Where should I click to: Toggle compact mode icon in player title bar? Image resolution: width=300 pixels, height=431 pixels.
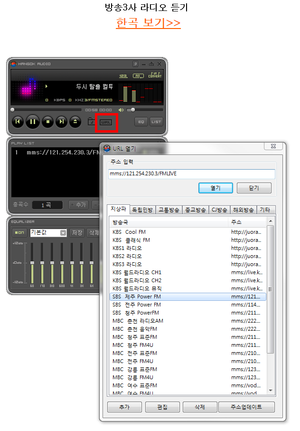coord(151,64)
